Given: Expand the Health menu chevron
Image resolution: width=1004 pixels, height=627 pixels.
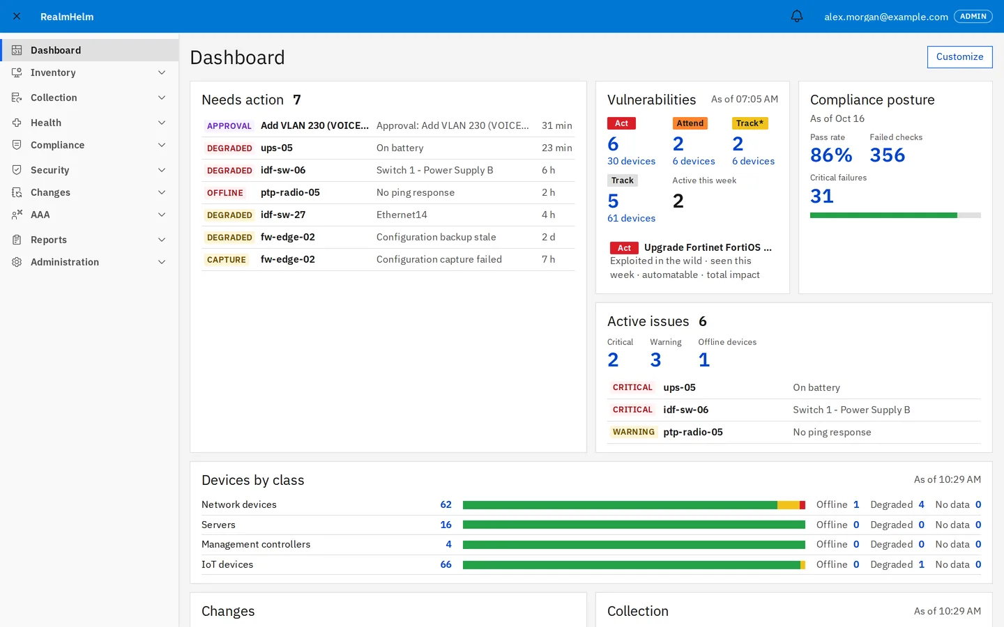Looking at the screenshot, I should pyautogui.click(x=162, y=123).
